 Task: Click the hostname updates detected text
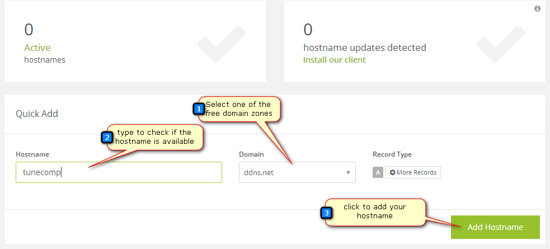(x=365, y=48)
